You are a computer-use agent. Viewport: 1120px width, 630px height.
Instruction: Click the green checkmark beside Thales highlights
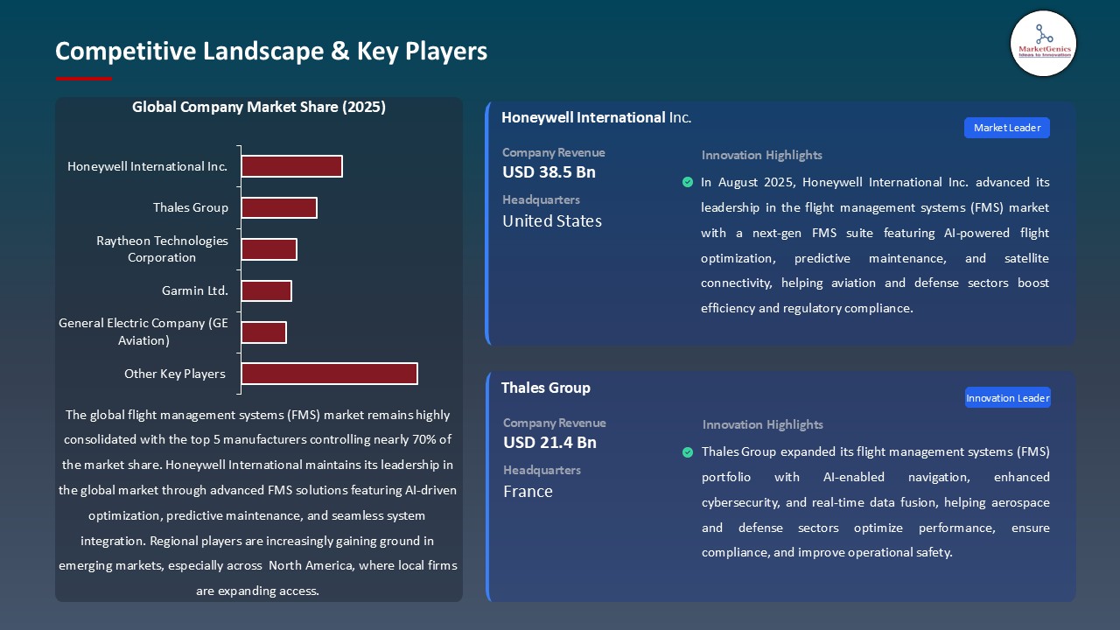(688, 451)
